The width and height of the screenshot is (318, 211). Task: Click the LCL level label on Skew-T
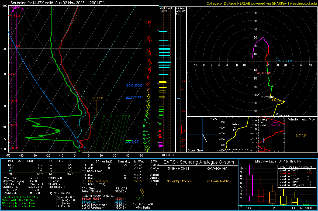click(x=128, y=143)
